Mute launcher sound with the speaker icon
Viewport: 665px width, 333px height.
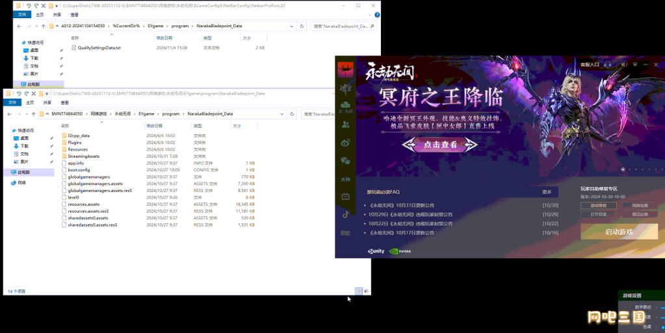[624, 64]
